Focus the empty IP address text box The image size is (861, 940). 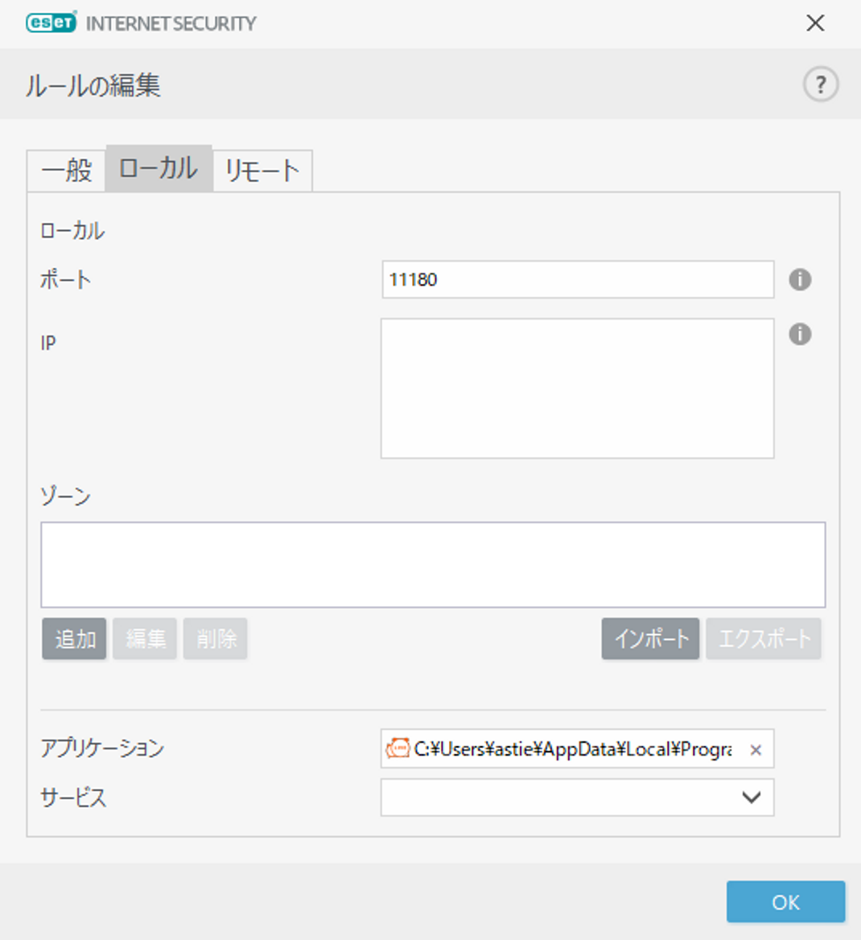click(x=577, y=388)
